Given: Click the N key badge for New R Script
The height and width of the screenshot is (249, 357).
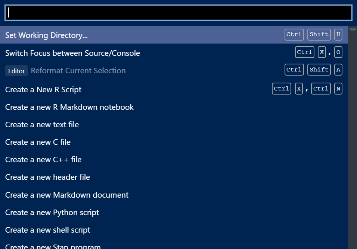Looking at the screenshot, I should tap(338, 89).
